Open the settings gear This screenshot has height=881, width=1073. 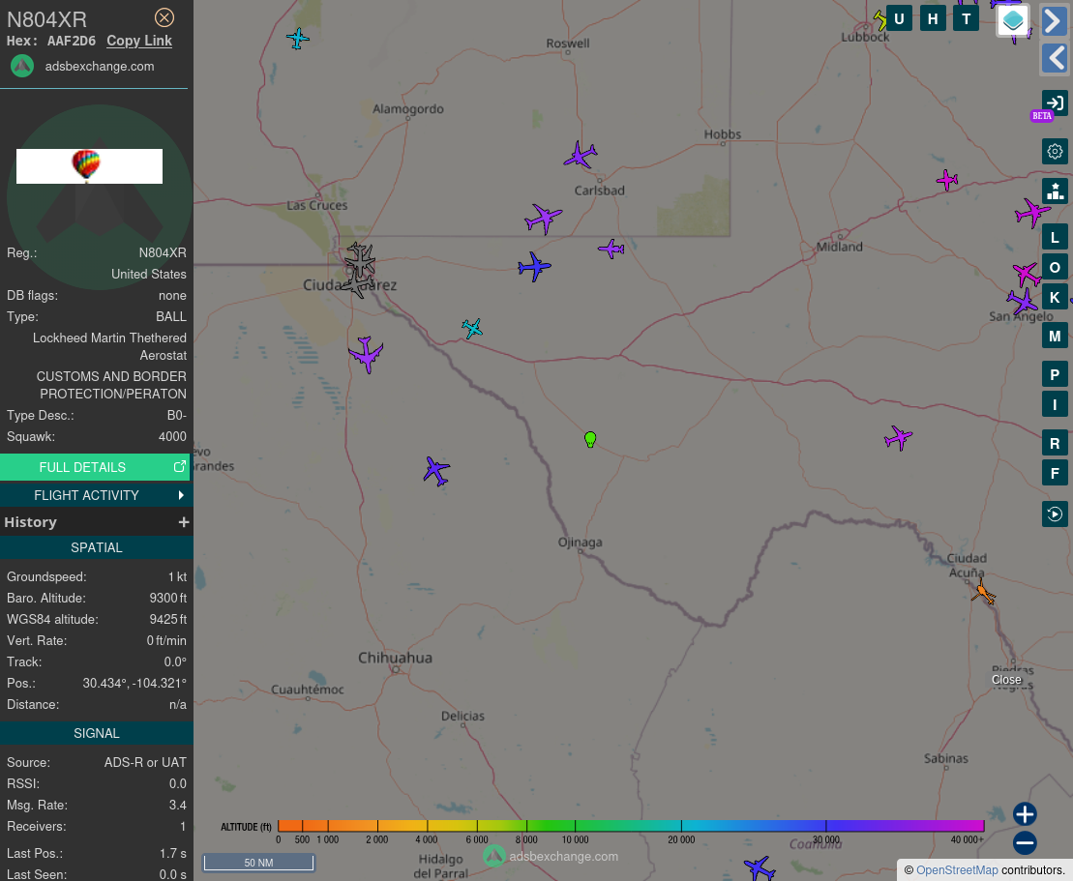[1055, 151]
